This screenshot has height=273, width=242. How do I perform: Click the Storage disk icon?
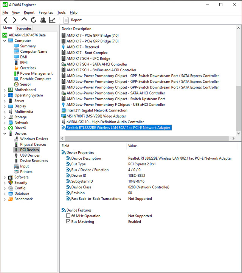[11, 117]
